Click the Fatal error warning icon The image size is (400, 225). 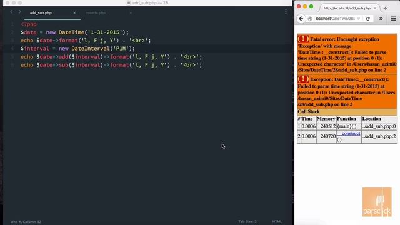point(303,39)
